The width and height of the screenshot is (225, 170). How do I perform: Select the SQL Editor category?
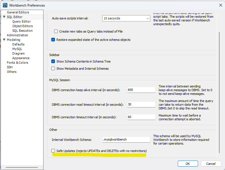[x=15, y=17]
